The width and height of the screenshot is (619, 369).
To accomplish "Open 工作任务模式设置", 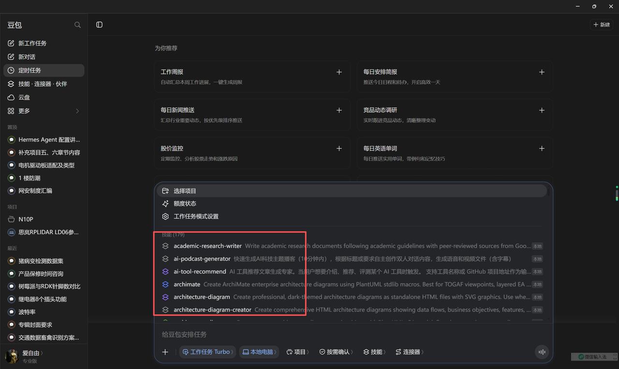I will point(352,216).
